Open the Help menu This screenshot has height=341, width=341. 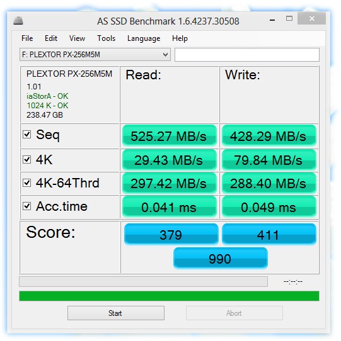[180, 38]
